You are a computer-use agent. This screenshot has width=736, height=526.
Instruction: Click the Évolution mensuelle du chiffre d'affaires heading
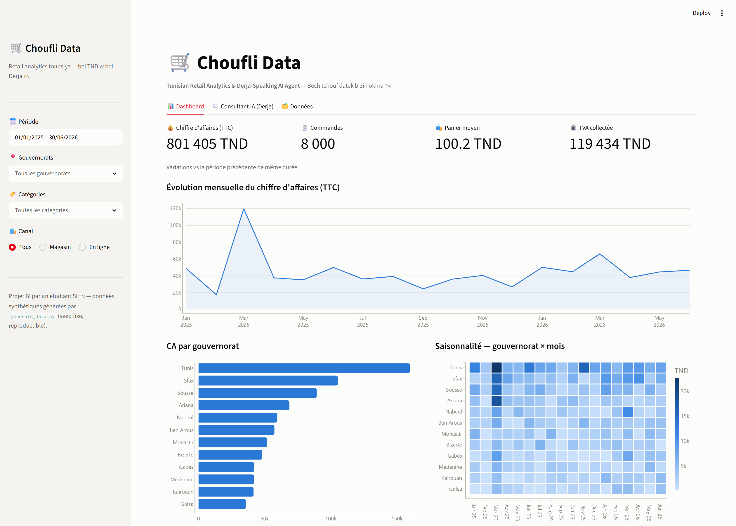[253, 188]
